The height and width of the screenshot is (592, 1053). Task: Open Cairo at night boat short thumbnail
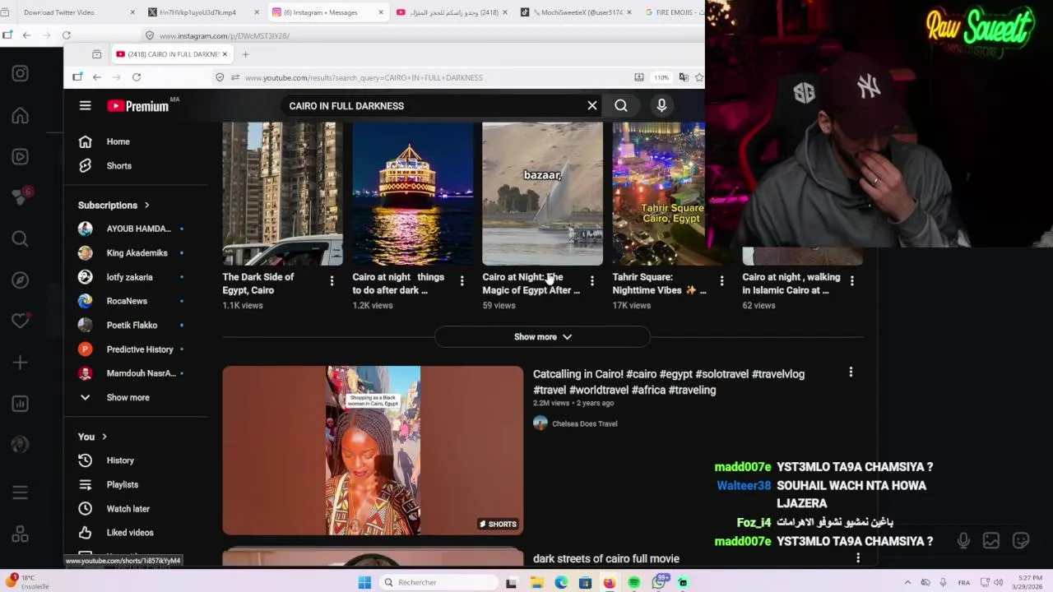(412, 193)
